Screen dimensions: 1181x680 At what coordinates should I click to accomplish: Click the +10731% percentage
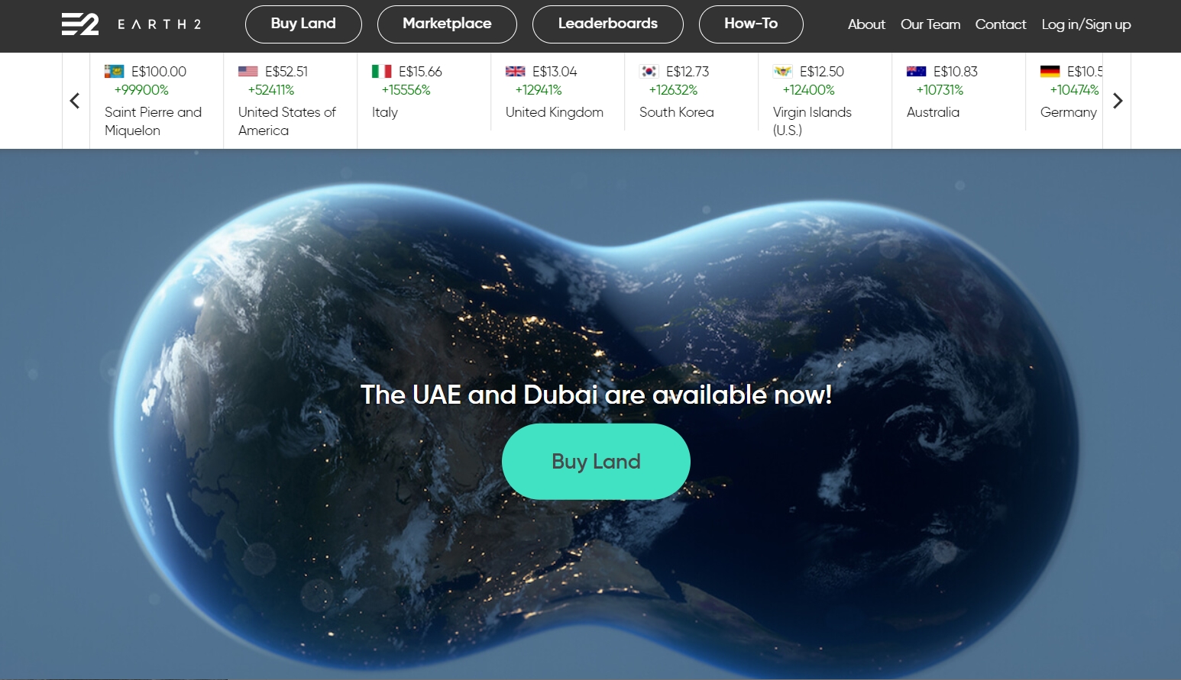940,90
